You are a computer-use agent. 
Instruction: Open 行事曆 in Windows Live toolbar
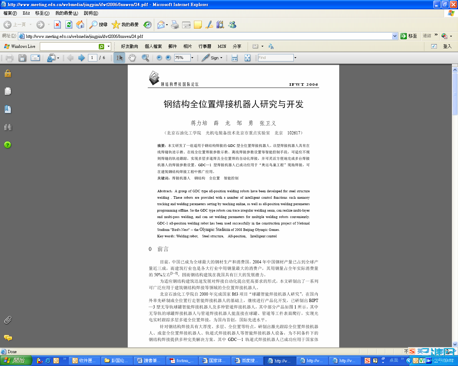coord(205,46)
